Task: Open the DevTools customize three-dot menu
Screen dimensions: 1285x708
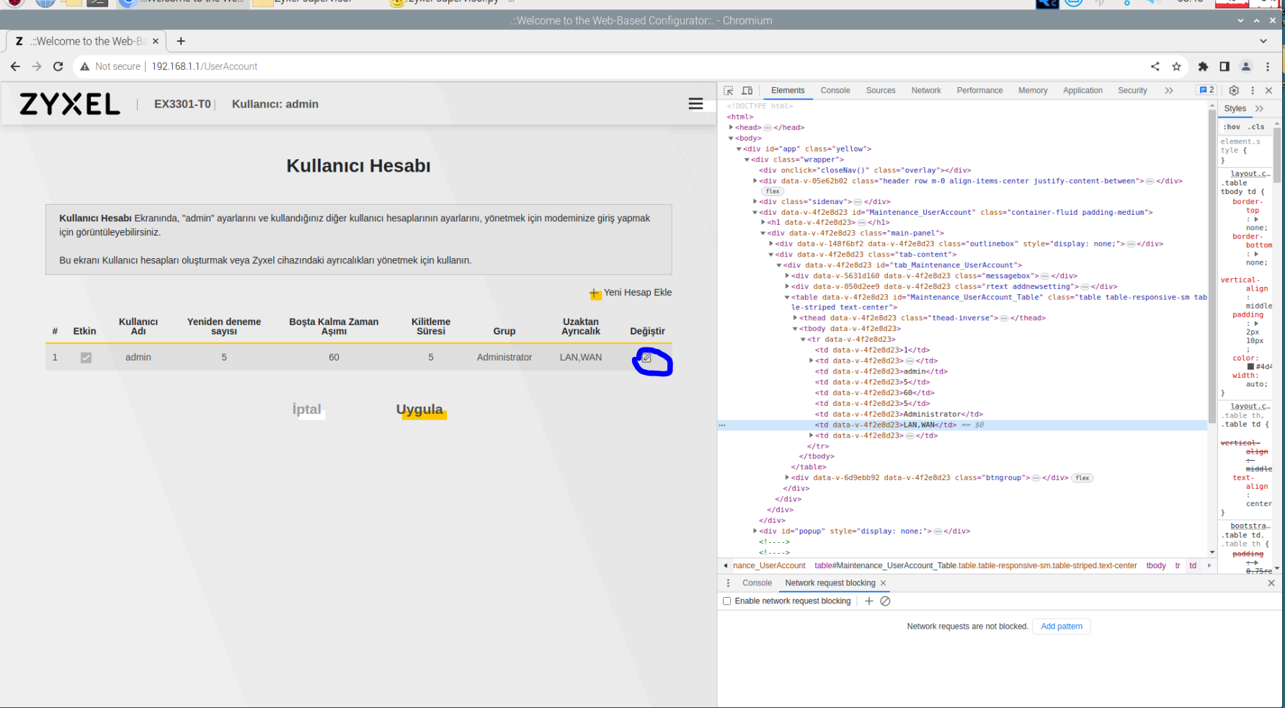Action: [1253, 91]
